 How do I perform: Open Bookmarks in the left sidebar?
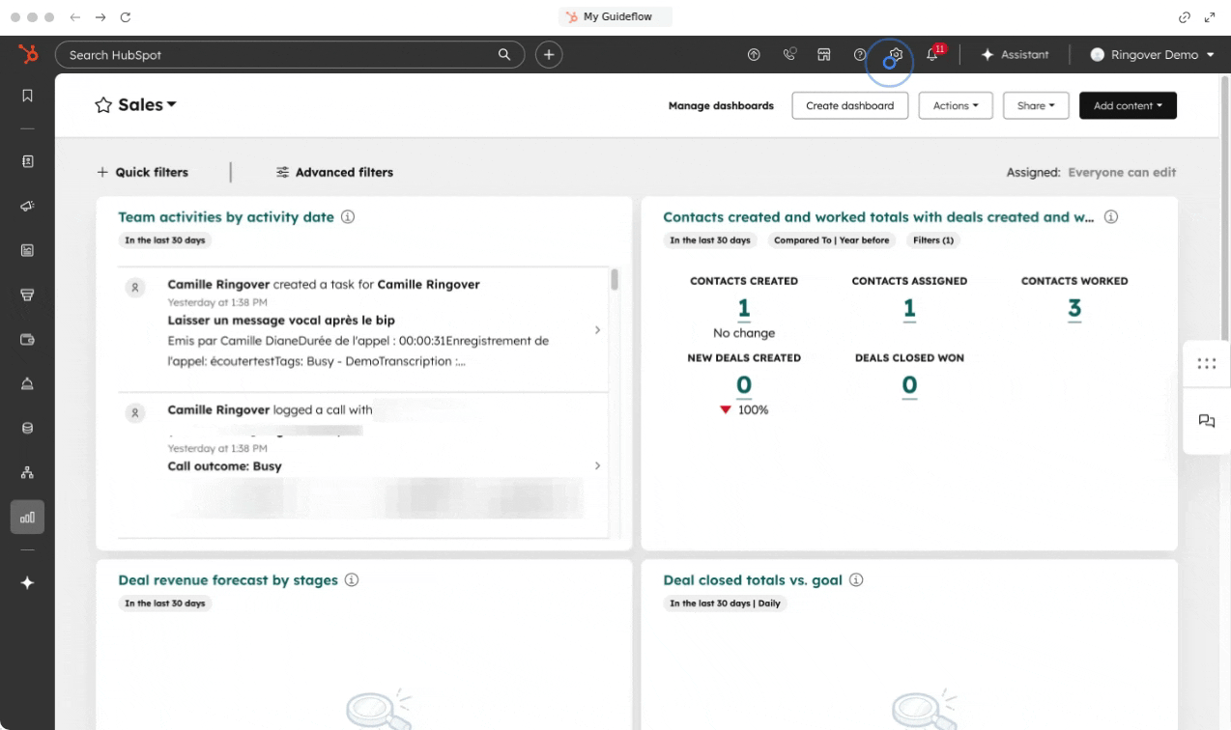[27, 96]
